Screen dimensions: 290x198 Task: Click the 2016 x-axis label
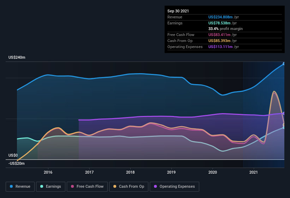48,172
